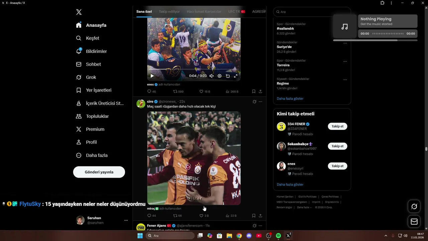Expand footer Daha fazla menu
Viewport: 428px width, 241px height.
coord(304,208)
